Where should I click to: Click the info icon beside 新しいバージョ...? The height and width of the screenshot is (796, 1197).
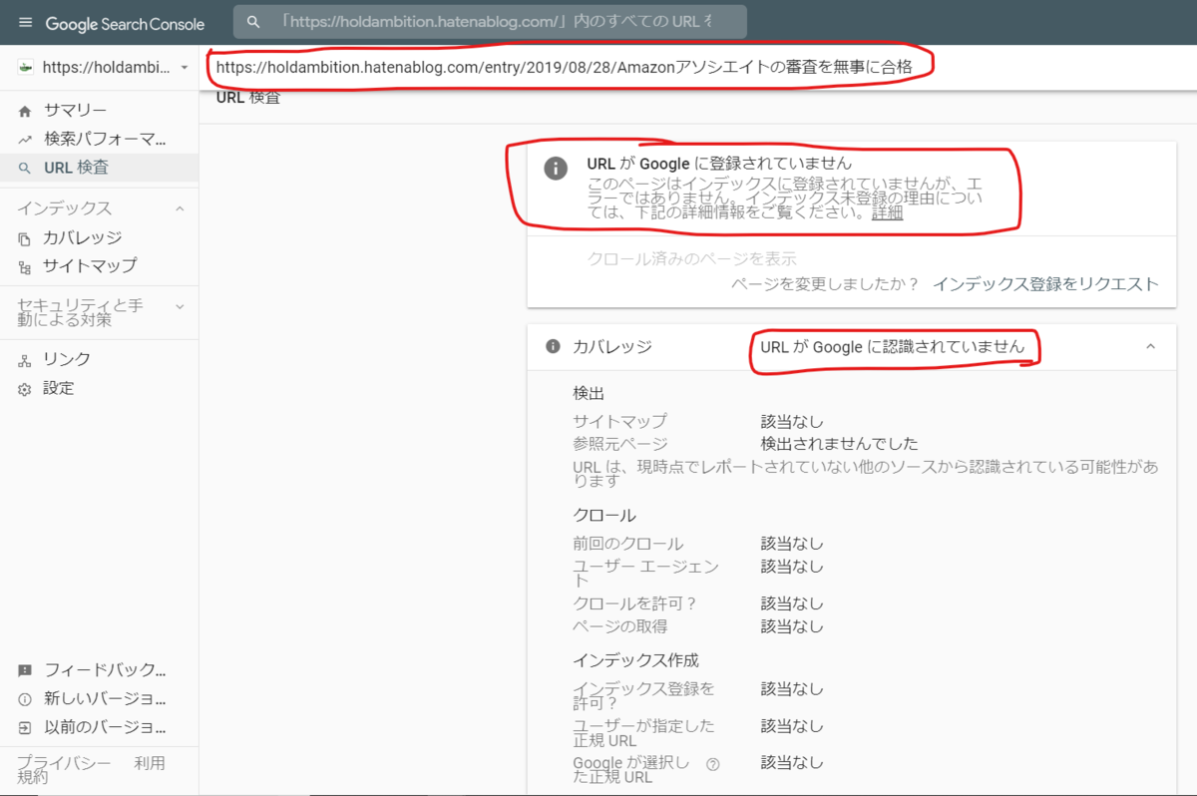pos(25,699)
